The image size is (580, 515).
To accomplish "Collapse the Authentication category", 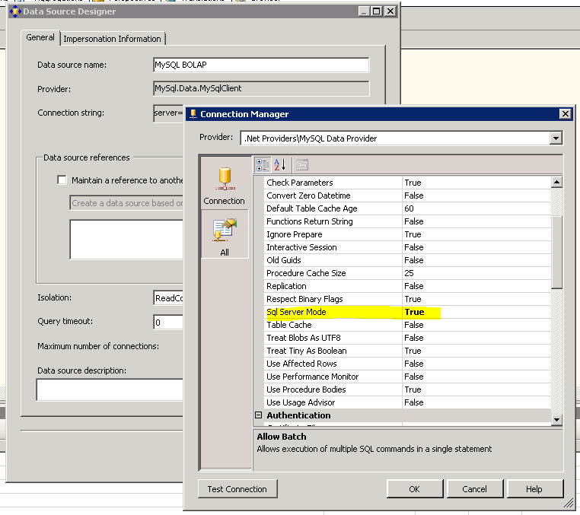I will pos(258,415).
